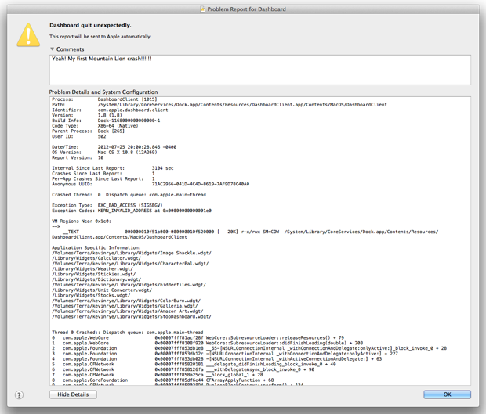Click the 'CharacterPal.wdgt' path line
This screenshot has height=414, width=486.
130,264
